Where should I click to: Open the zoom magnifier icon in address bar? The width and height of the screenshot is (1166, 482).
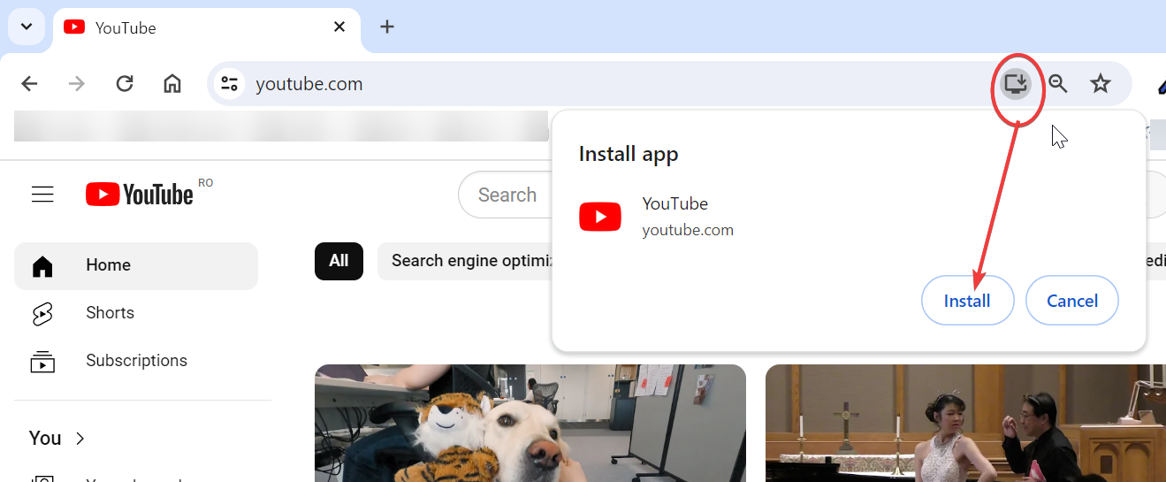(x=1058, y=84)
